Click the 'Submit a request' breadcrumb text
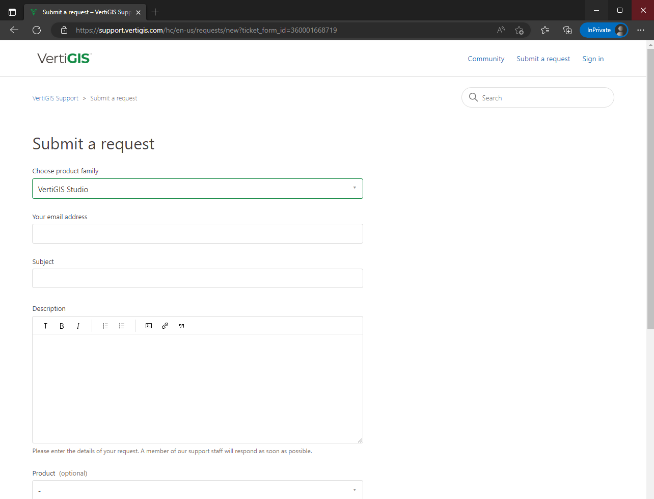Screen dimensions: 654x499 tap(114, 98)
